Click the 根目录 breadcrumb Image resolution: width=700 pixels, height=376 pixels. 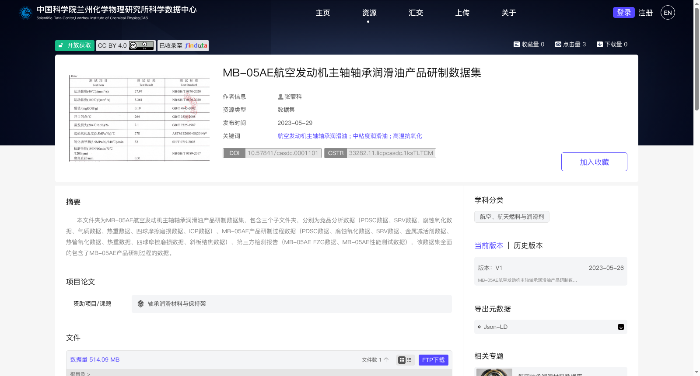pos(80,374)
